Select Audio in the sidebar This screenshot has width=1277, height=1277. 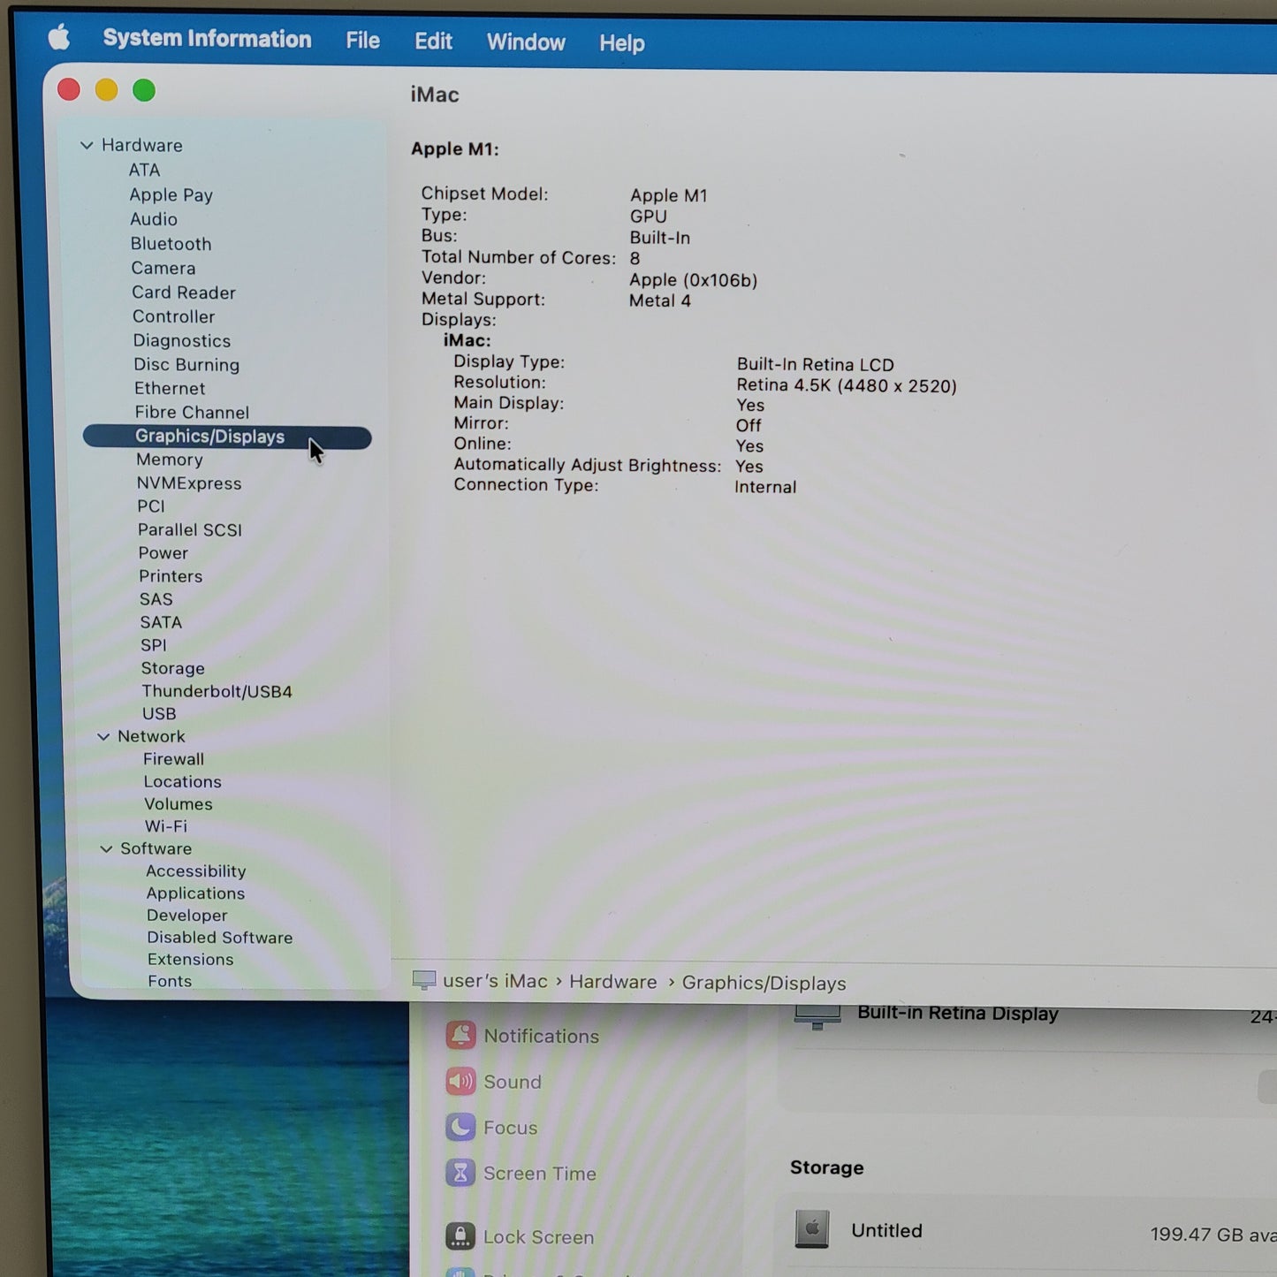(x=154, y=219)
